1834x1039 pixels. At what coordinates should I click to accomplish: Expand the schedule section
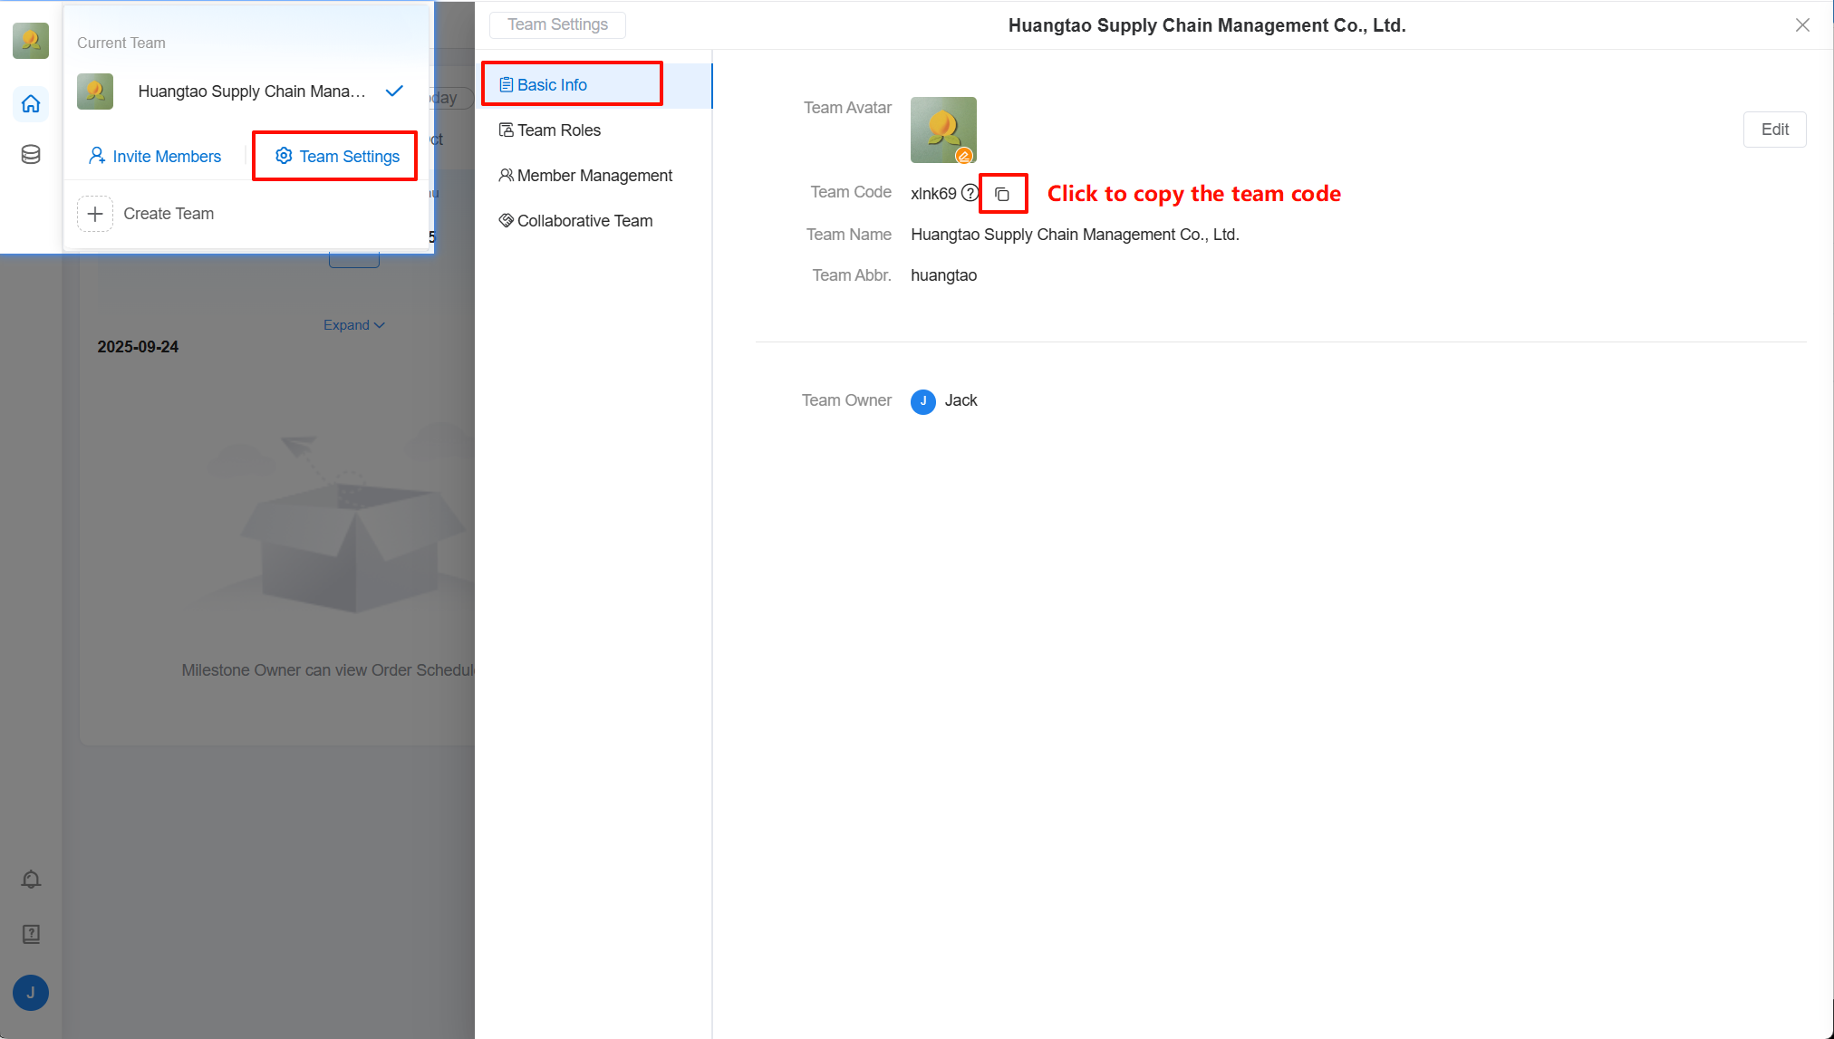[353, 325]
